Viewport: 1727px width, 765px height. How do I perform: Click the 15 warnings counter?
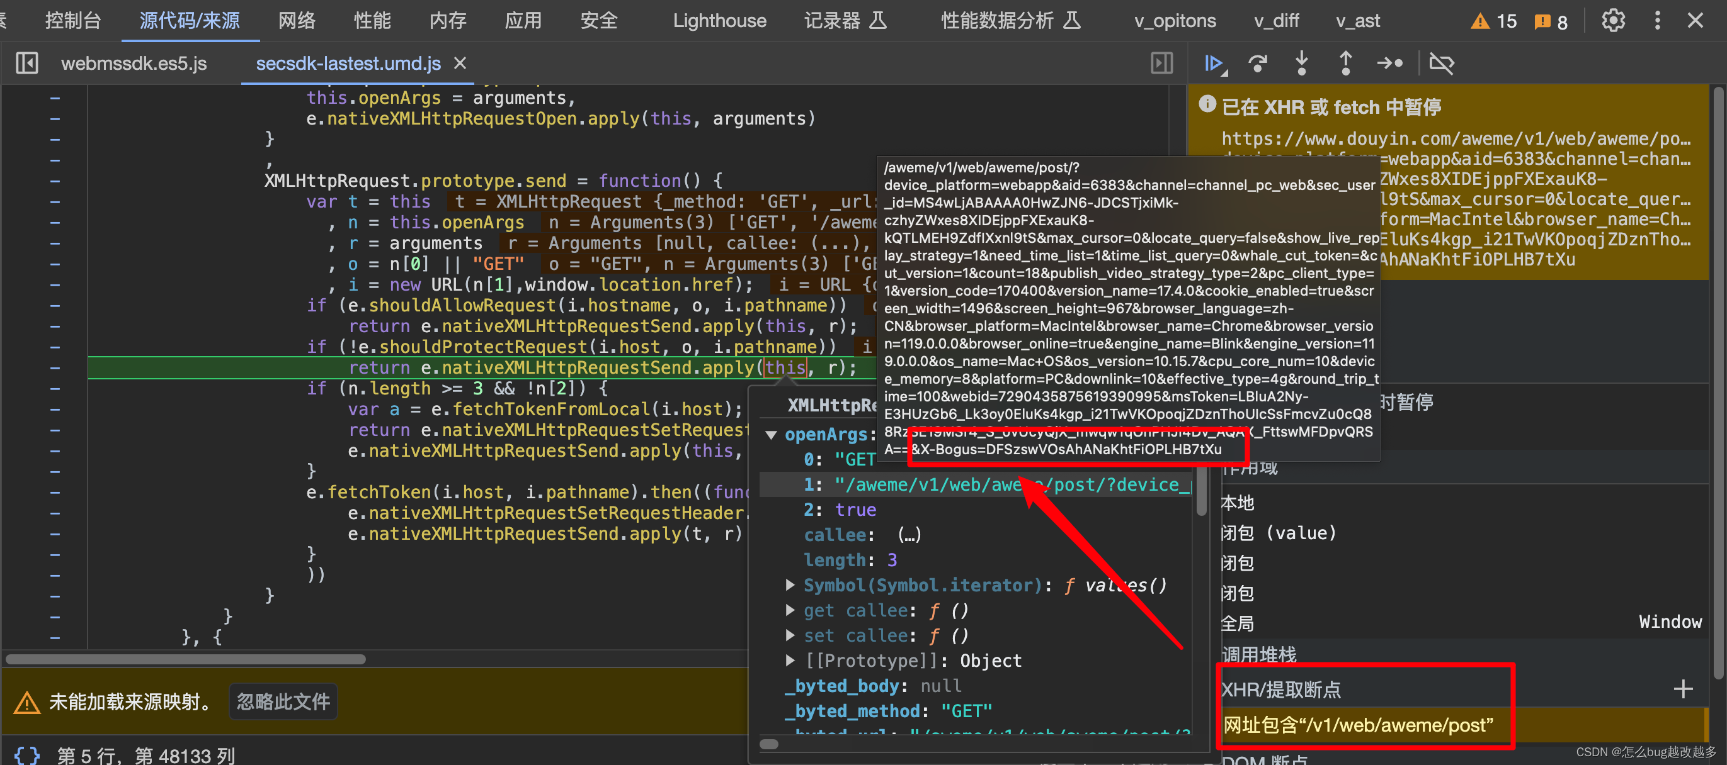[x=1494, y=21]
